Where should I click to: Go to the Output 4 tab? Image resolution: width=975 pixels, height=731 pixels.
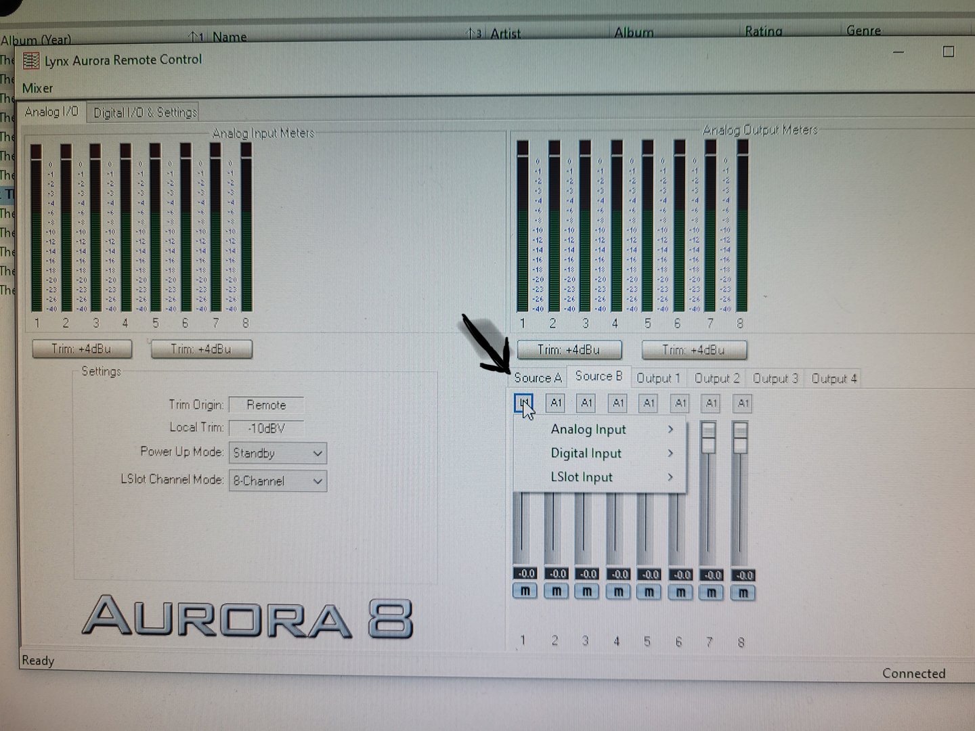[x=834, y=378]
